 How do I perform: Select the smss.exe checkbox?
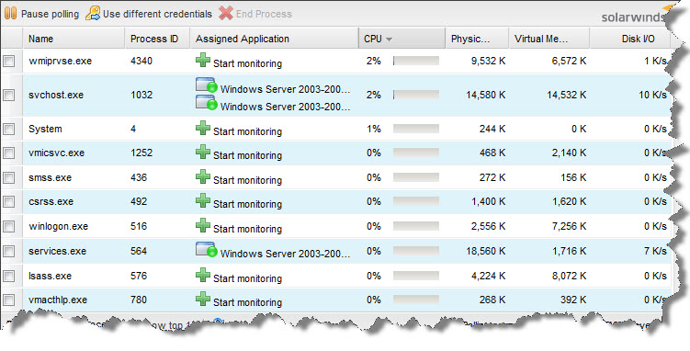tap(9, 177)
